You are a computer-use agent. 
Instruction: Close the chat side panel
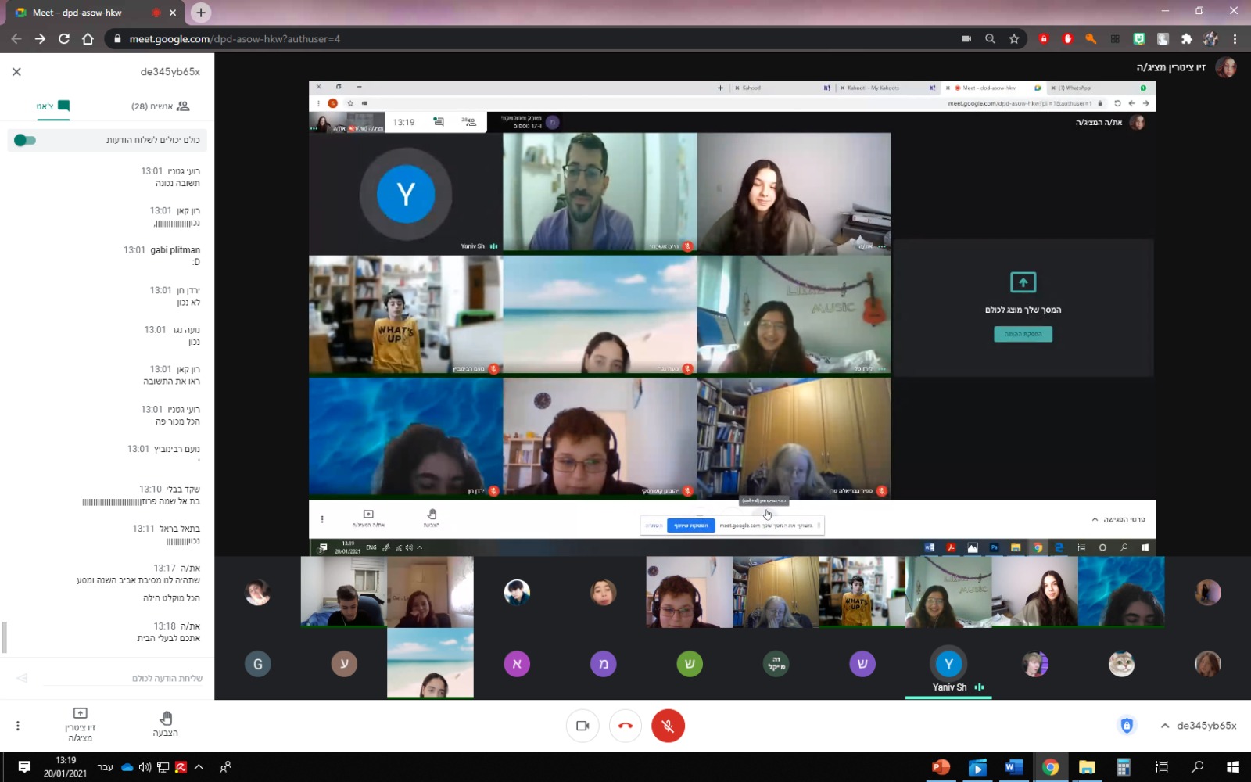(x=16, y=72)
